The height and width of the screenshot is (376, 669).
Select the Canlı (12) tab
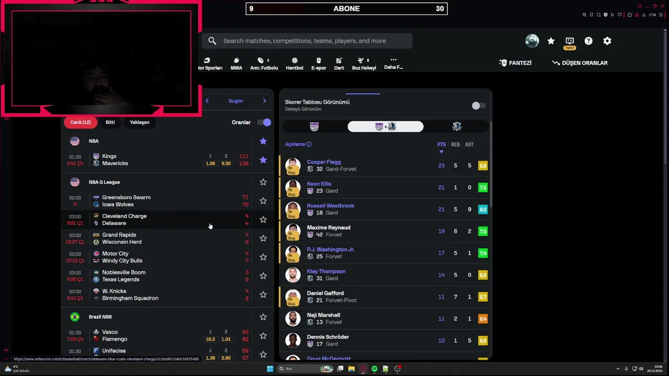[80, 122]
